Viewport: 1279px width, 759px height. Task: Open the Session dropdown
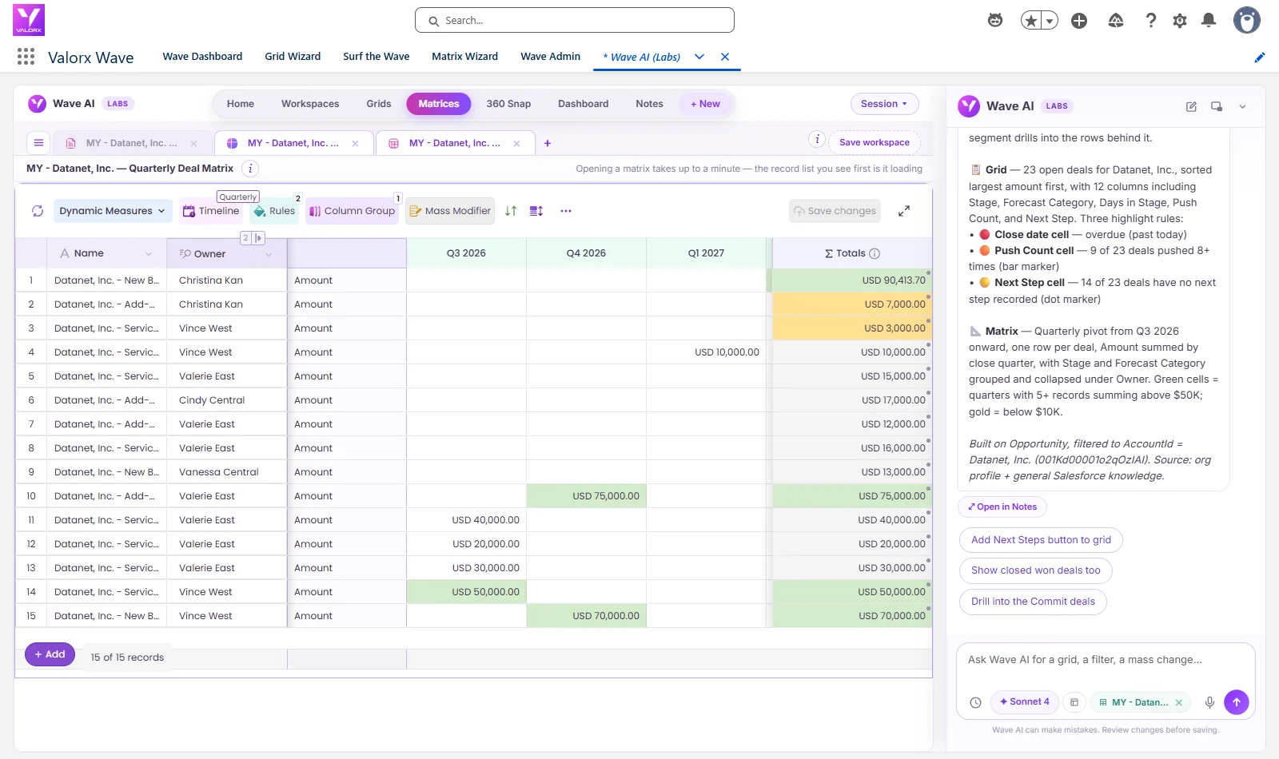coord(884,104)
